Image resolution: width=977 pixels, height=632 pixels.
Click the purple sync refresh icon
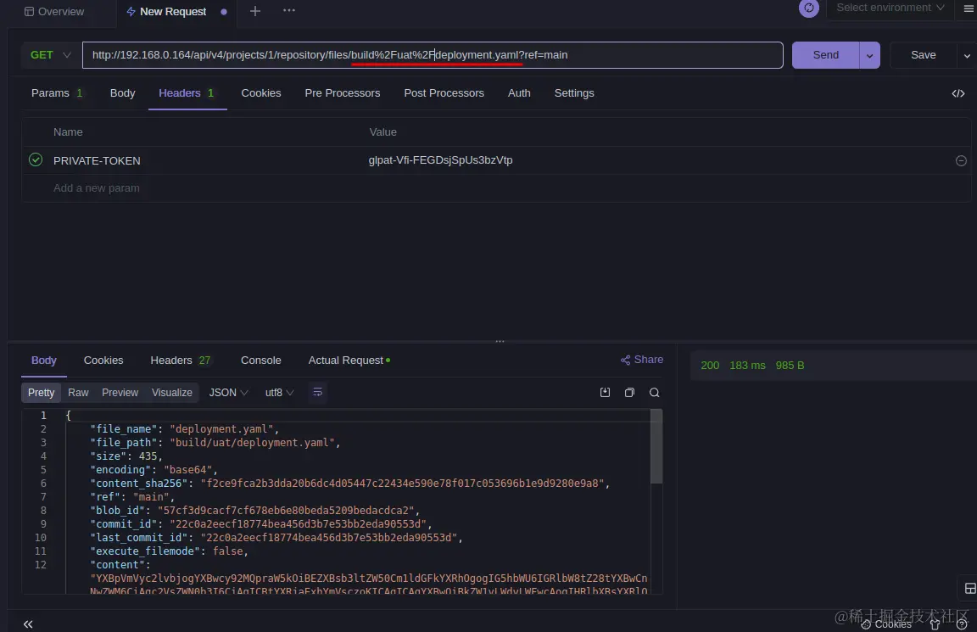[x=809, y=8]
